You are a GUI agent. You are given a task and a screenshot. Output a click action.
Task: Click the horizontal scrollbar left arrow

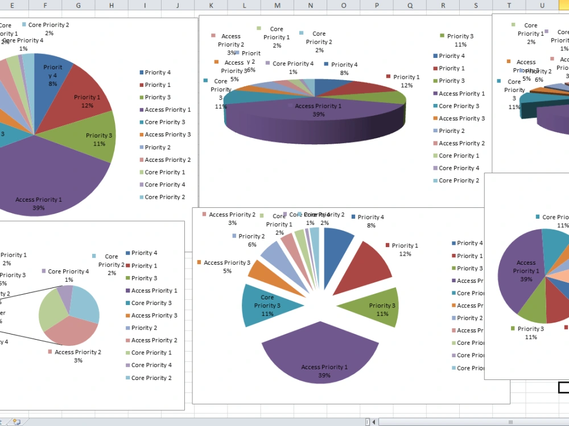374,421
